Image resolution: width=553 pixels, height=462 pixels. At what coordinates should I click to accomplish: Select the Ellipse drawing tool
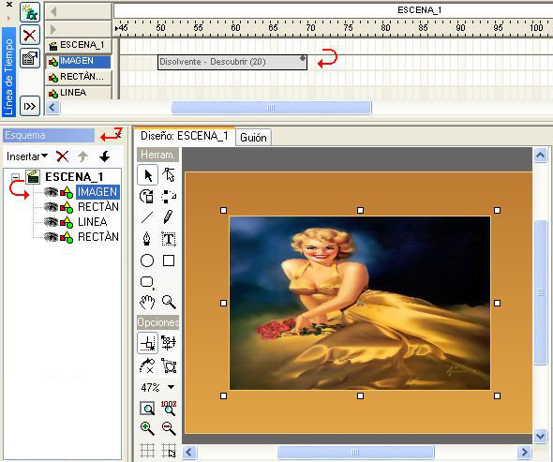pos(147,261)
